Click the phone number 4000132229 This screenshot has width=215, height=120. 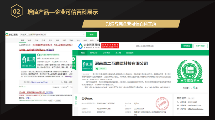(192, 102)
